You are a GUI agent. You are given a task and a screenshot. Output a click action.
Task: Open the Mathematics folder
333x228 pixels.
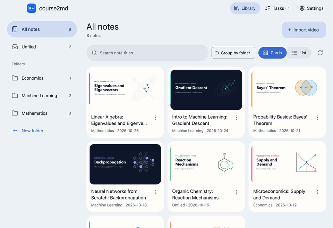coord(42,113)
